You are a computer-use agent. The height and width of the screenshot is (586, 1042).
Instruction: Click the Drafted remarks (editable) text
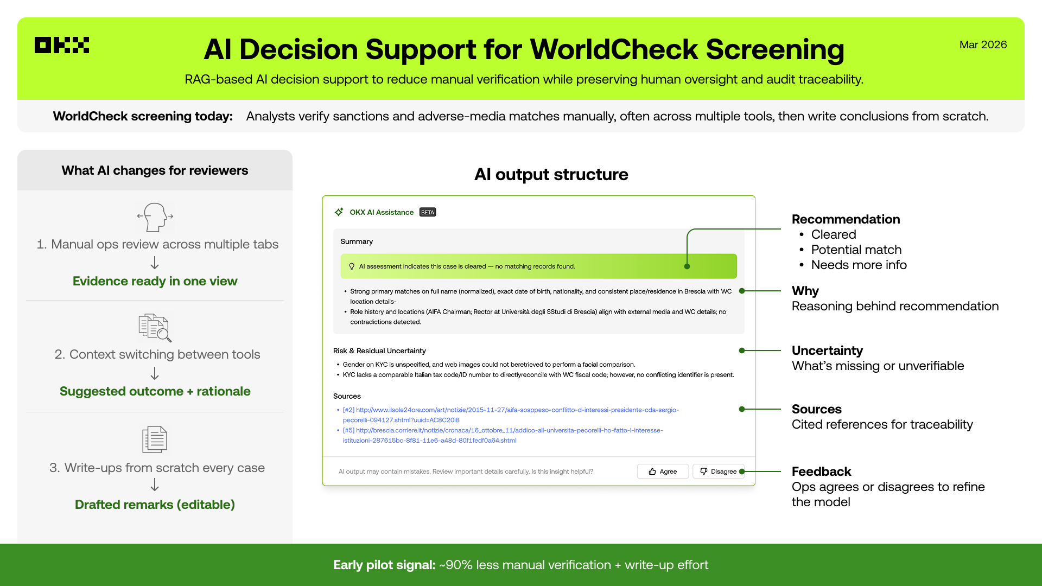click(155, 505)
